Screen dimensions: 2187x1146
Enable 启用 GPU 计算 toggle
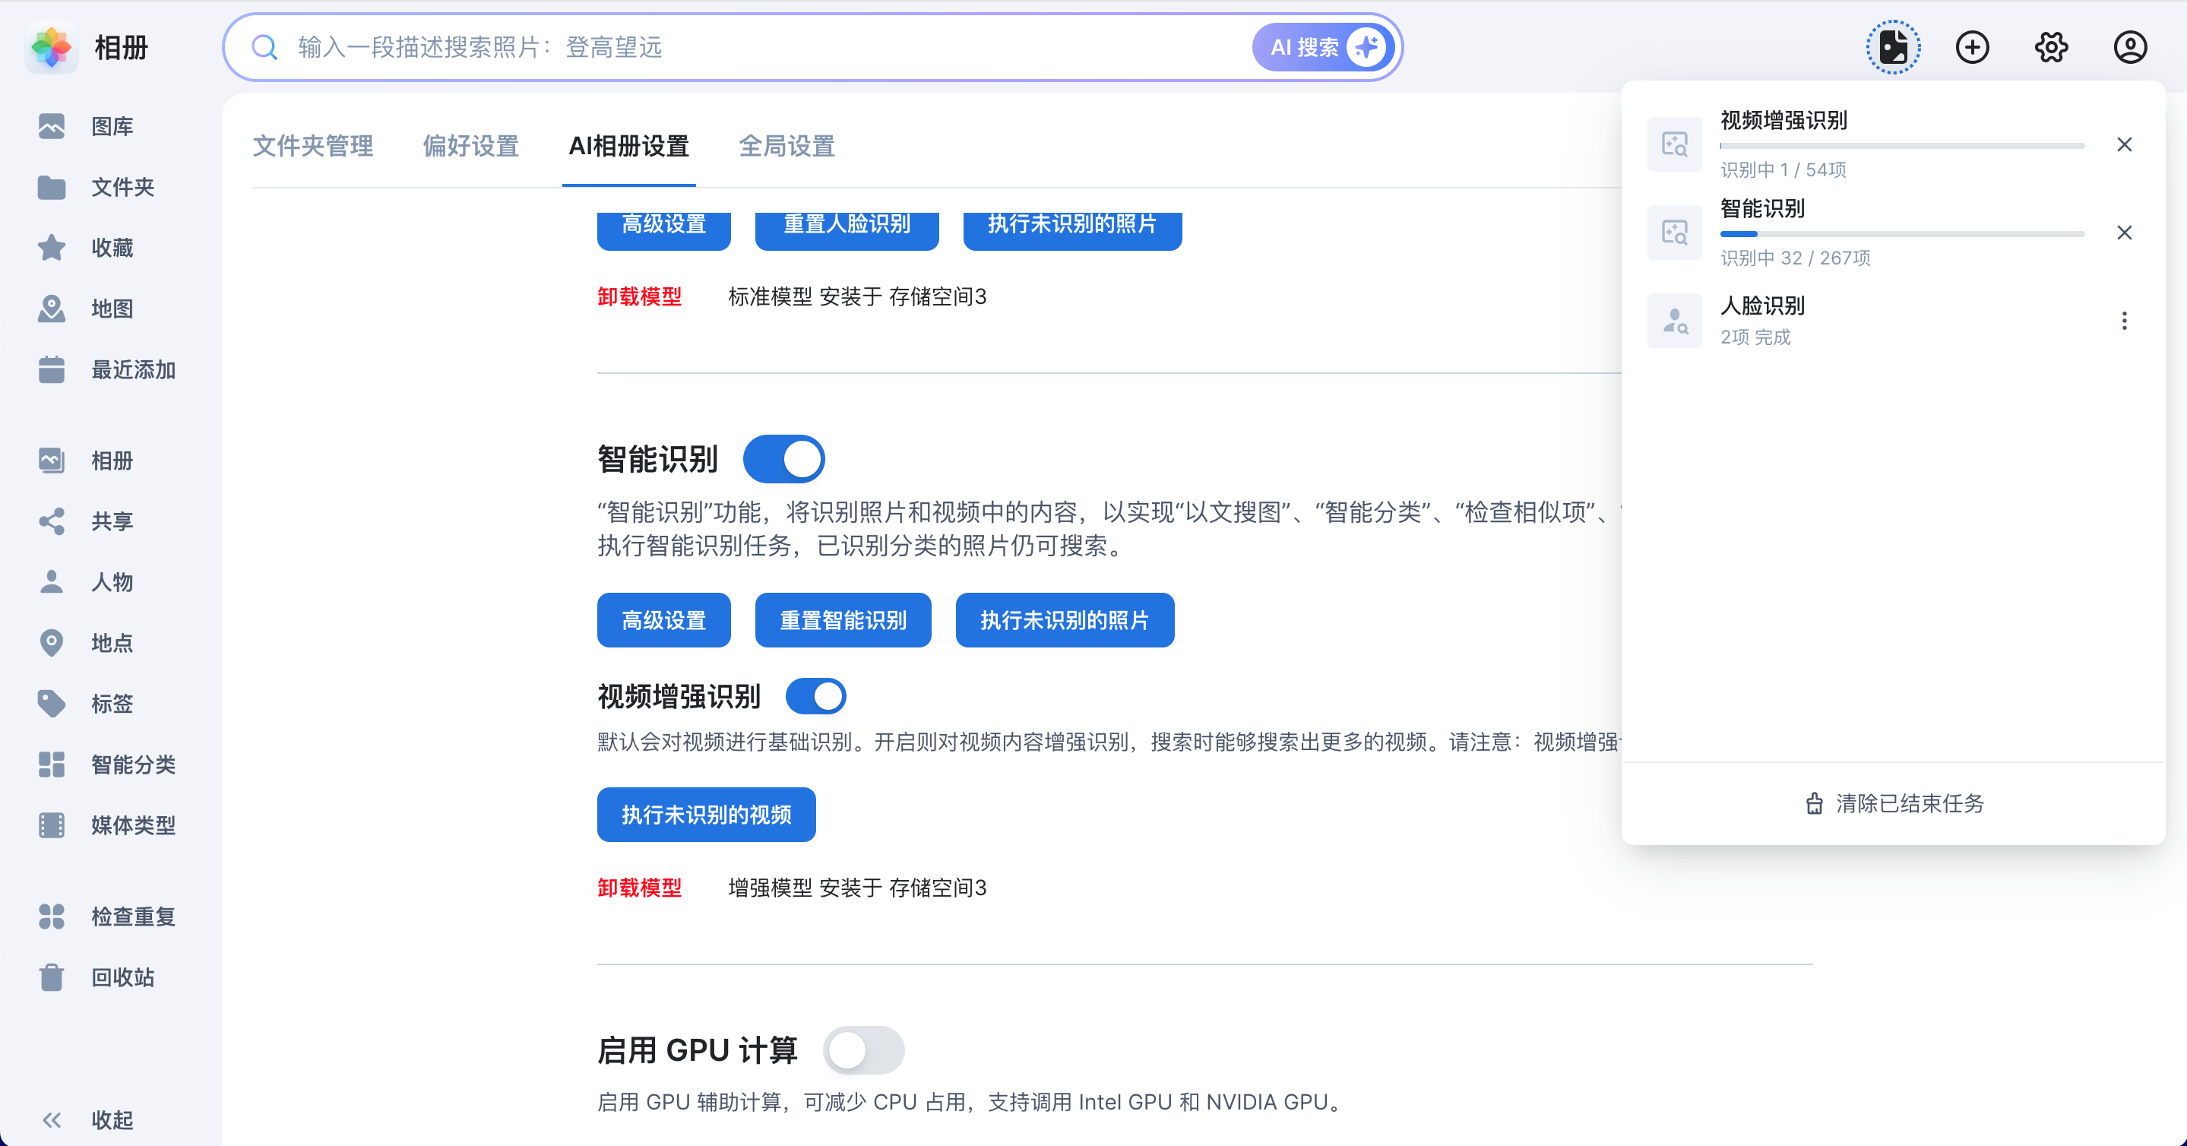(862, 1051)
